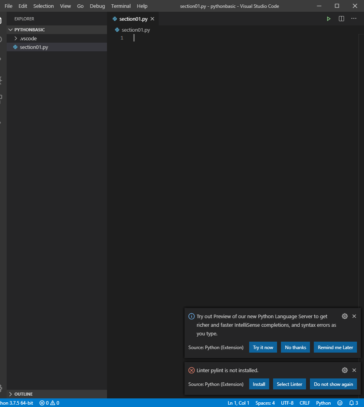Click Do not show again

click(x=333, y=384)
